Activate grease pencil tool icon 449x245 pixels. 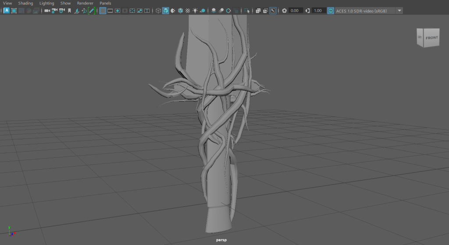pos(92,11)
